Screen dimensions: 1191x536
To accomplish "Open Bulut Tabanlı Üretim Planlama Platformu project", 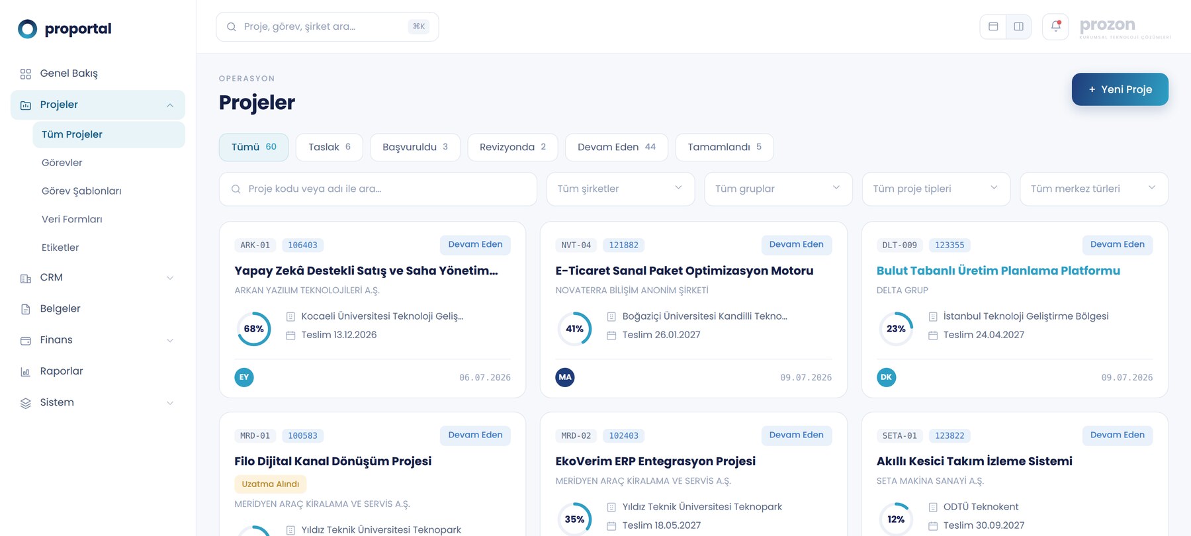I will tap(998, 271).
